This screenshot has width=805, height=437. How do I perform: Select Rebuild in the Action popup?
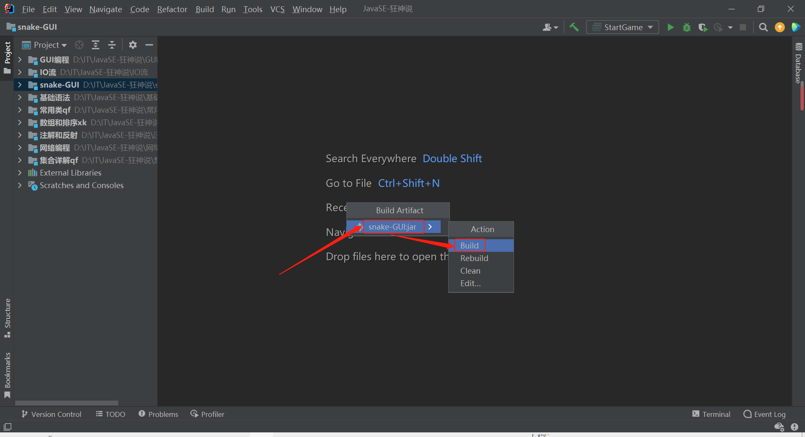click(481, 258)
